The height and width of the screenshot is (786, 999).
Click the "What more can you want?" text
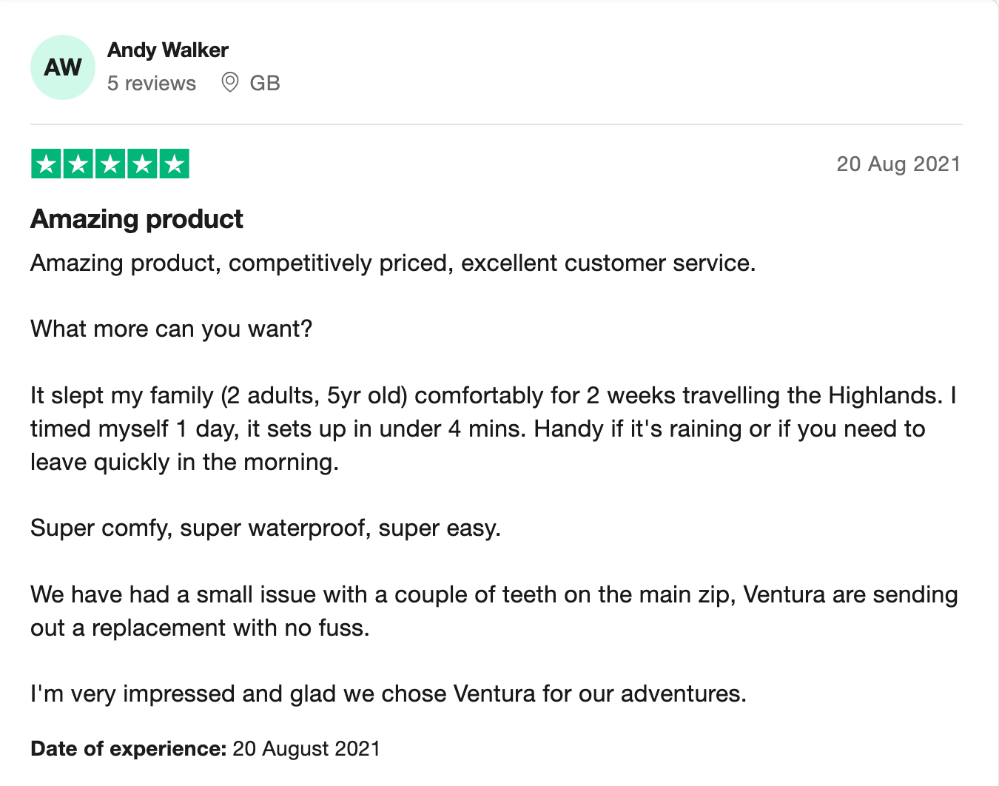click(x=172, y=329)
